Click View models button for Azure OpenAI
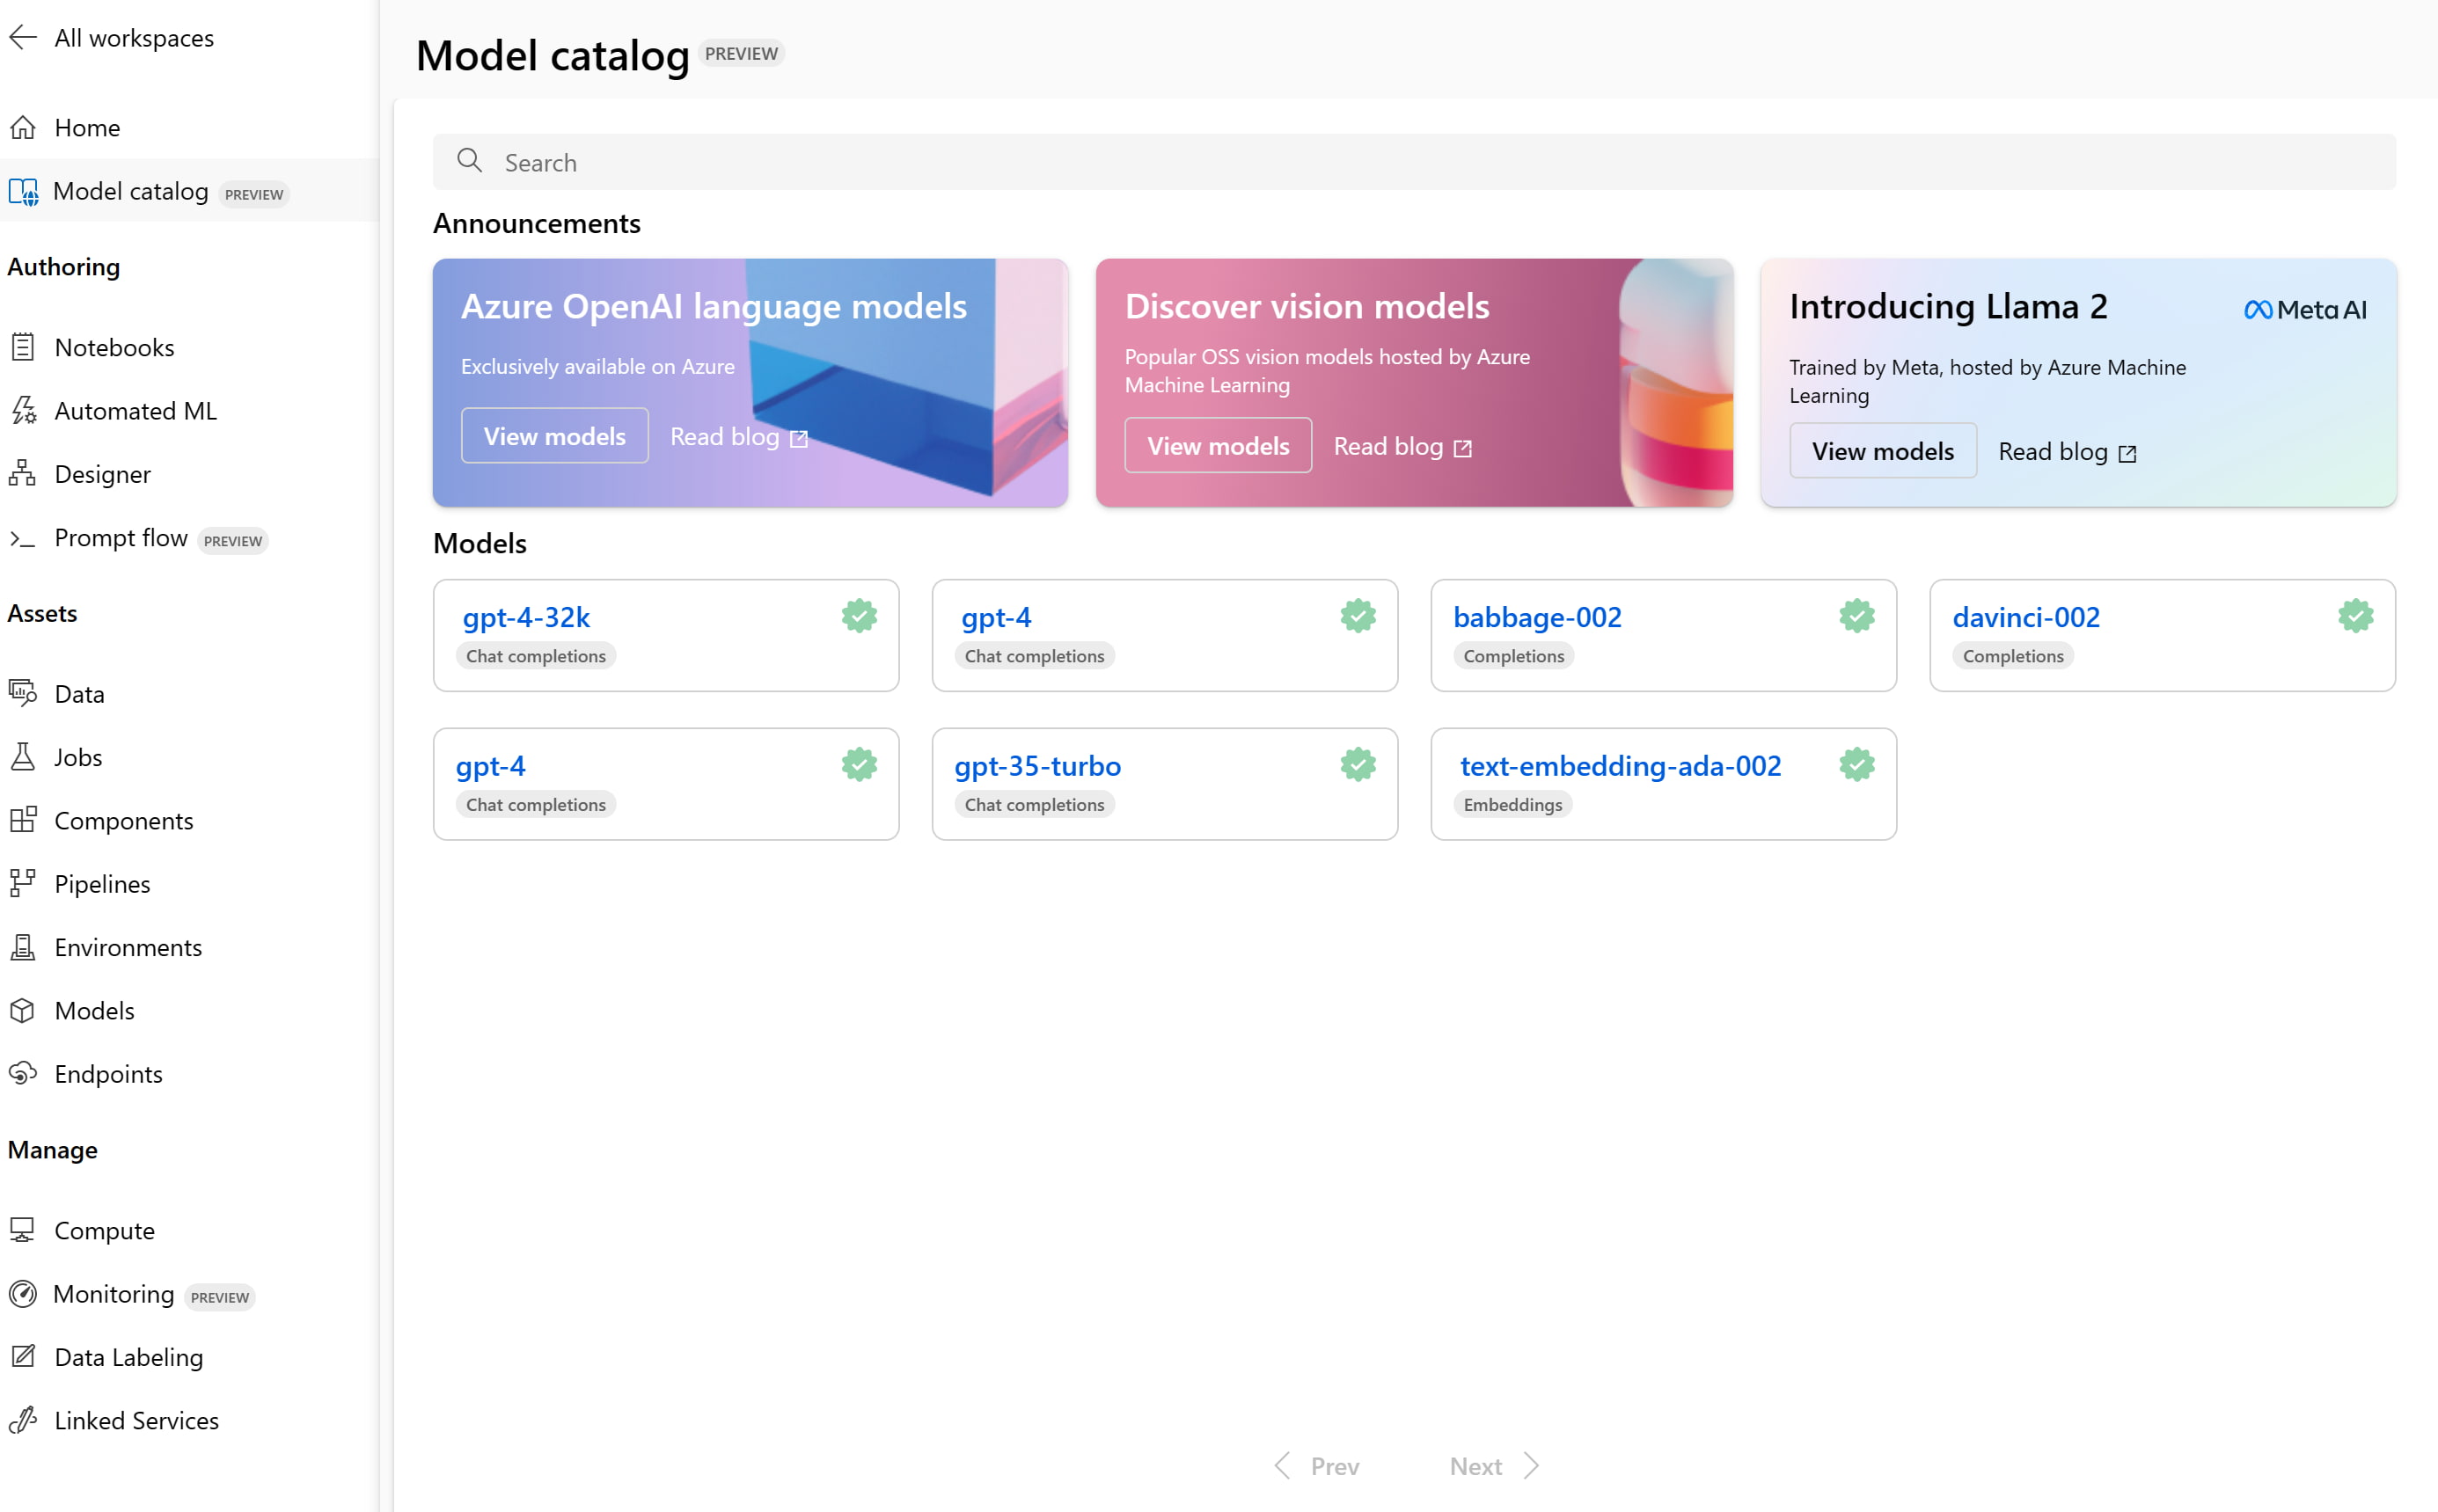This screenshot has height=1512, width=2438. pyautogui.click(x=553, y=435)
